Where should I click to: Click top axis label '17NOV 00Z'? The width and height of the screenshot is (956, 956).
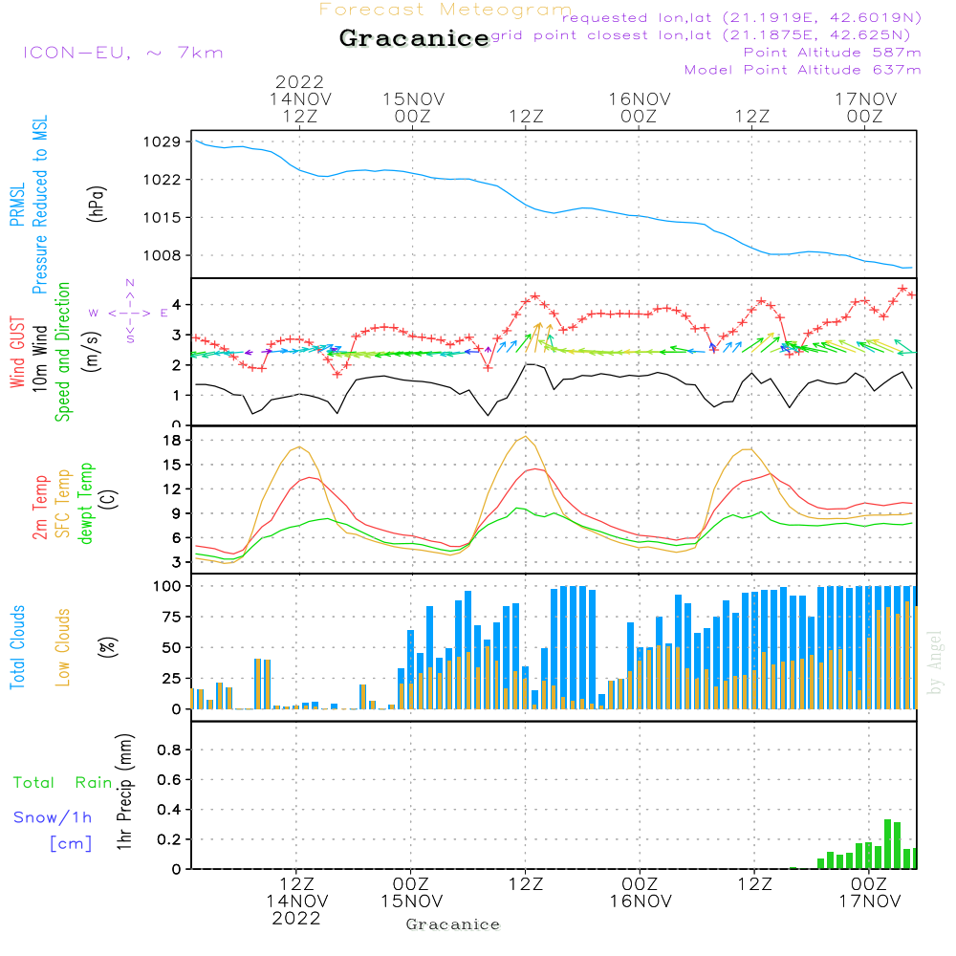click(865, 107)
